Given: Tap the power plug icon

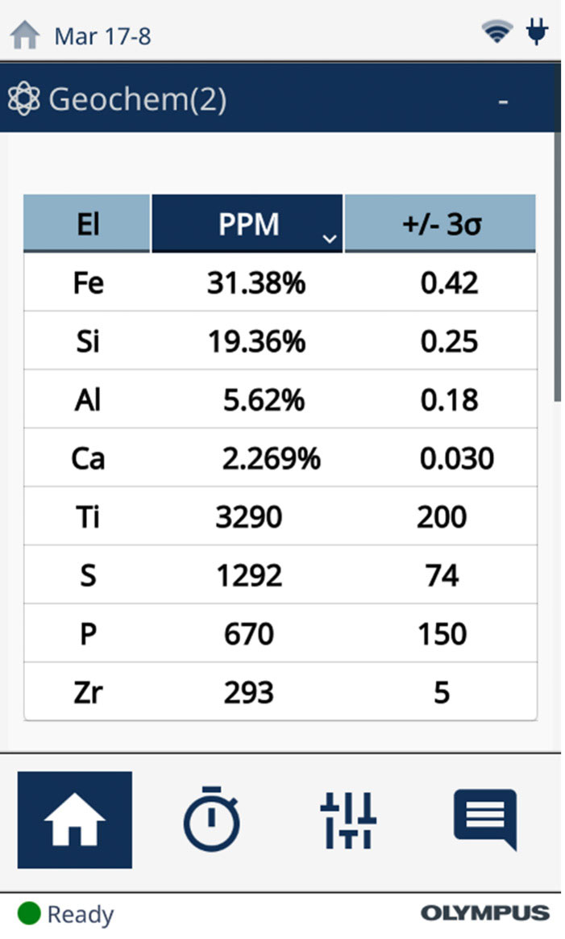Looking at the screenshot, I should (x=537, y=32).
